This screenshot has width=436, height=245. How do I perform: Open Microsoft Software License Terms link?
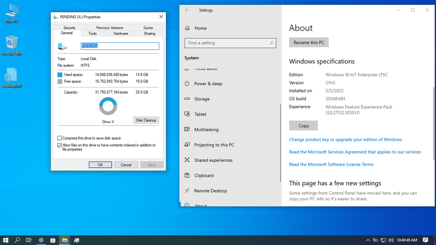pyautogui.click(x=331, y=164)
